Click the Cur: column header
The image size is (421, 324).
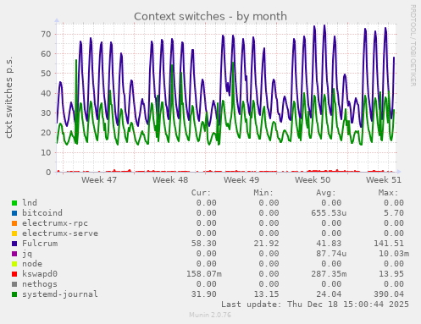201,193
